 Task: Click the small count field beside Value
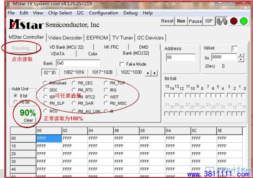tap(235, 49)
